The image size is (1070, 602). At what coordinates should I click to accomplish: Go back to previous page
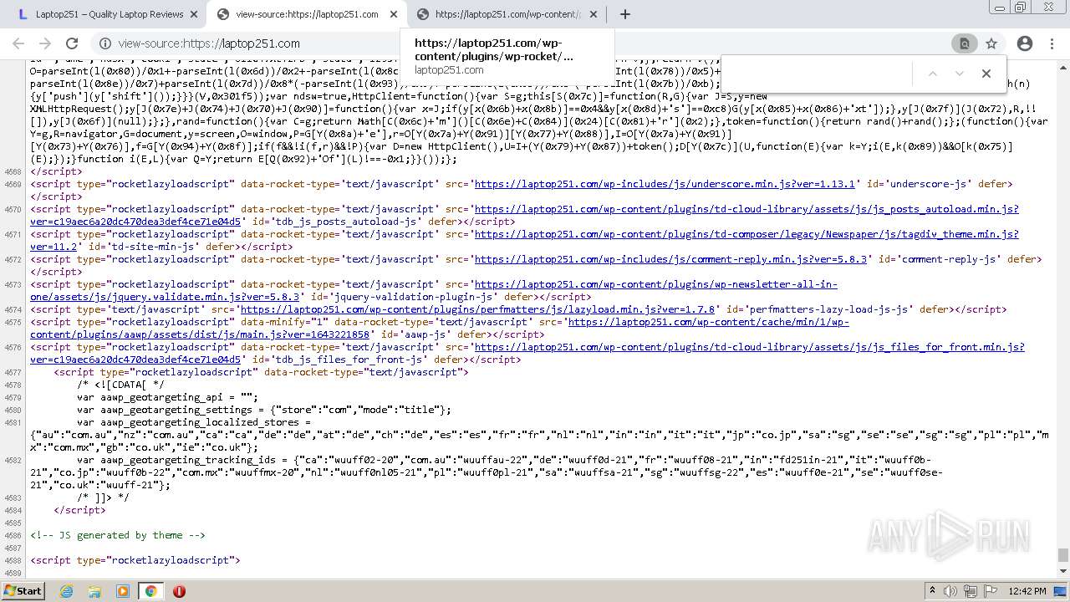pos(18,43)
